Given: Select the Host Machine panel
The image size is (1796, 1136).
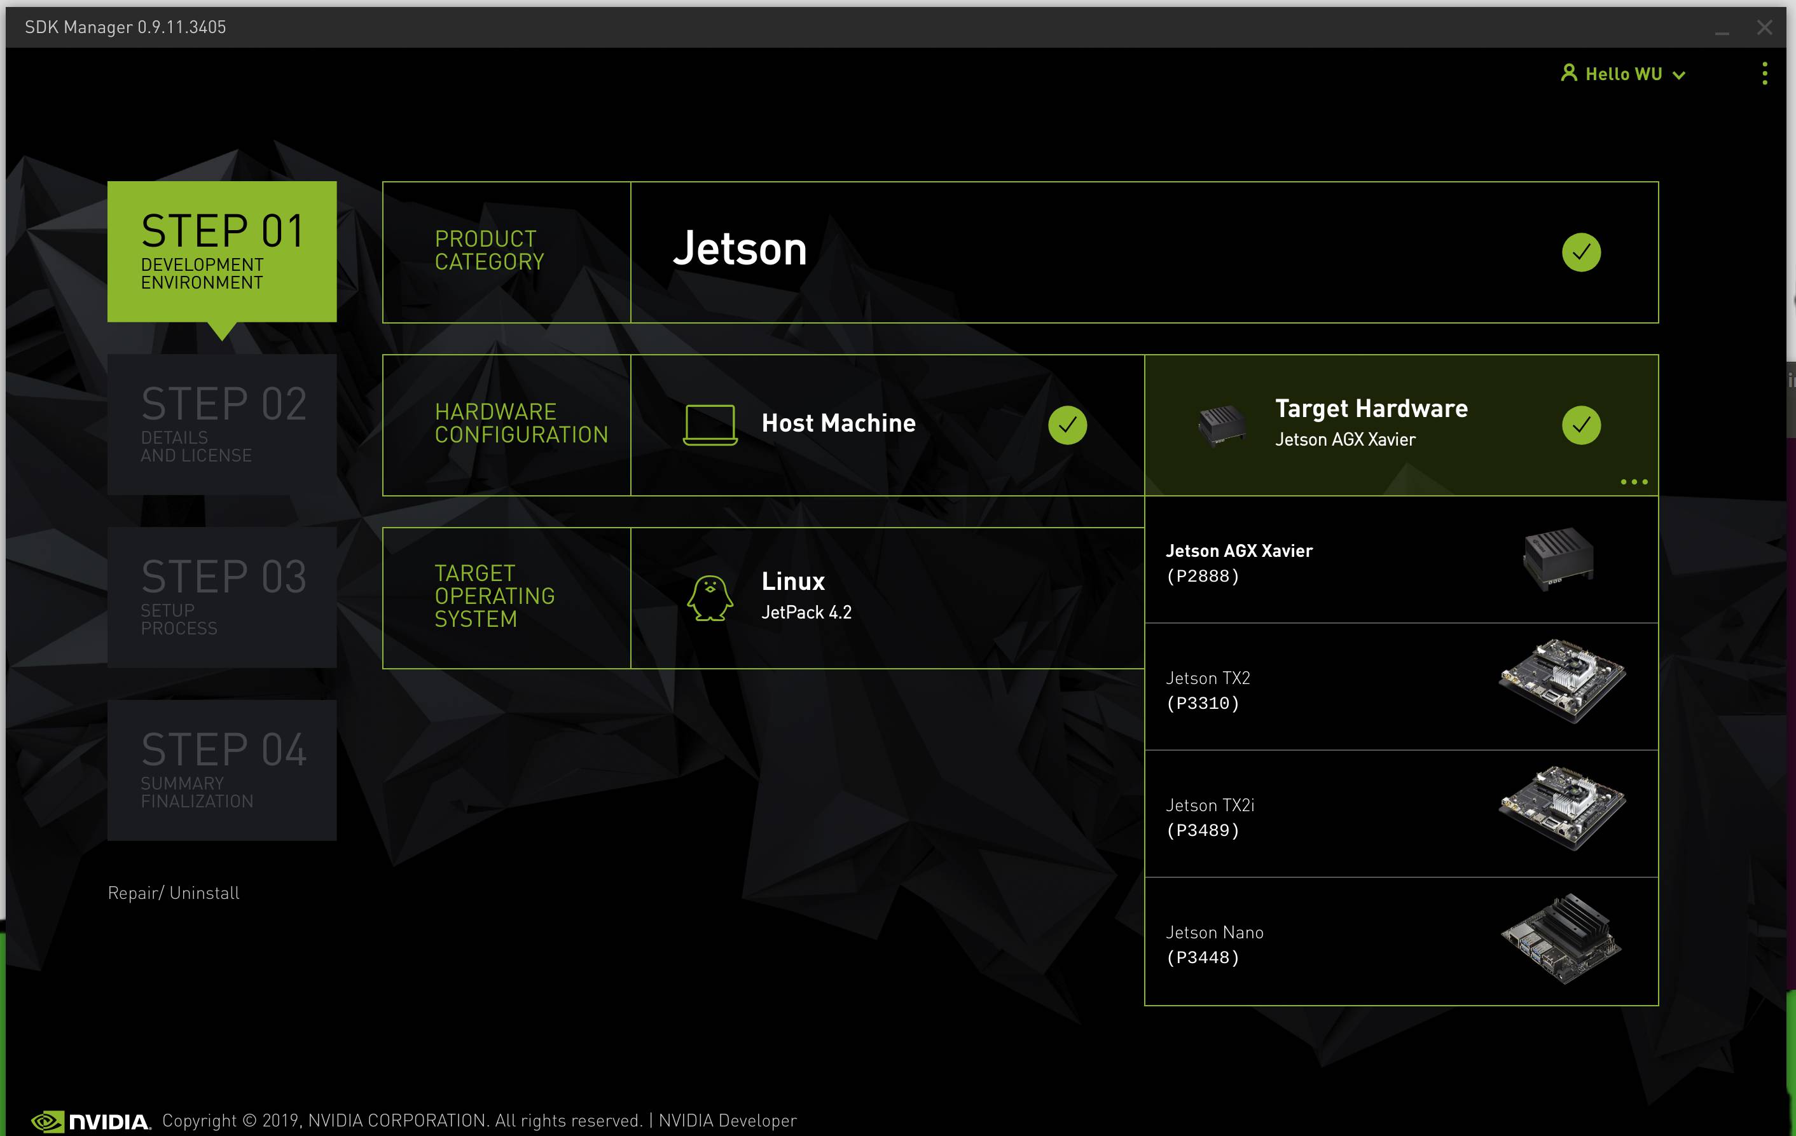Looking at the screenshot, I should [x=888, y=425].
